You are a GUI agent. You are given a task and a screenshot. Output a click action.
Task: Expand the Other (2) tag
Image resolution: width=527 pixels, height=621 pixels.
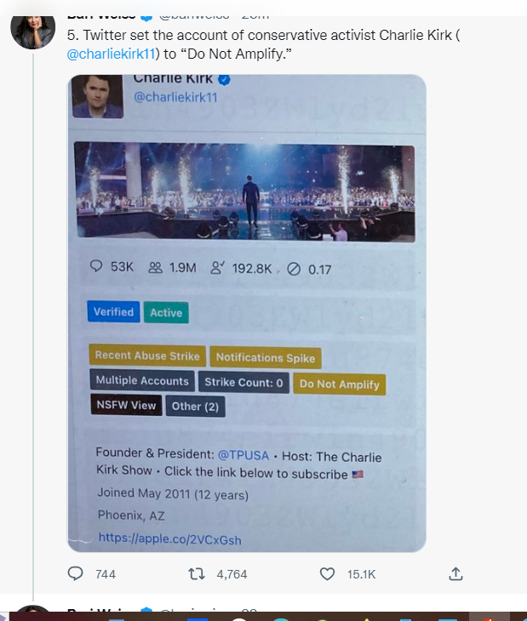(x=195, y=407)
